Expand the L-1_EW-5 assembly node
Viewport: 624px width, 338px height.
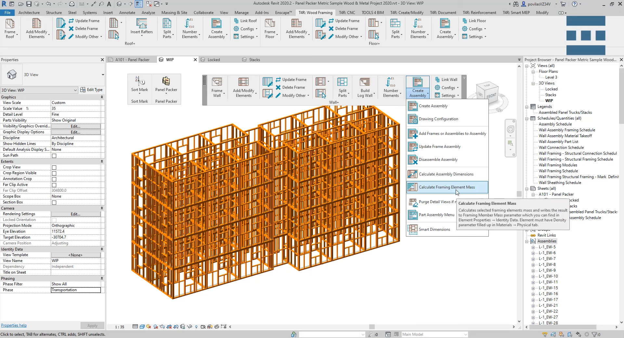533,247
